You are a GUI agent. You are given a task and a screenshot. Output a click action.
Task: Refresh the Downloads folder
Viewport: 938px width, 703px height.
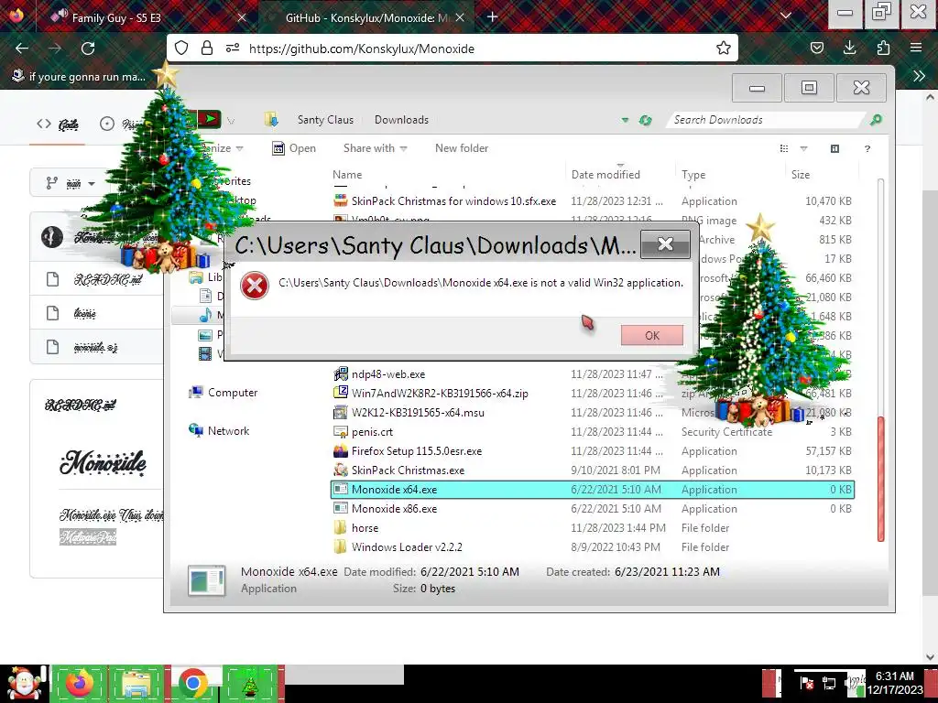coord(645,120)
